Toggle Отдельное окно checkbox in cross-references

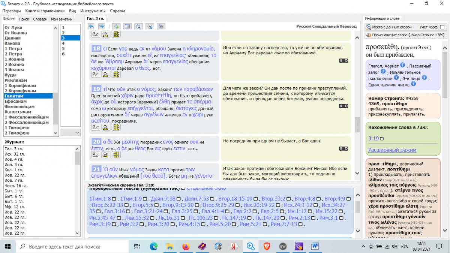(x=183, y=188)
